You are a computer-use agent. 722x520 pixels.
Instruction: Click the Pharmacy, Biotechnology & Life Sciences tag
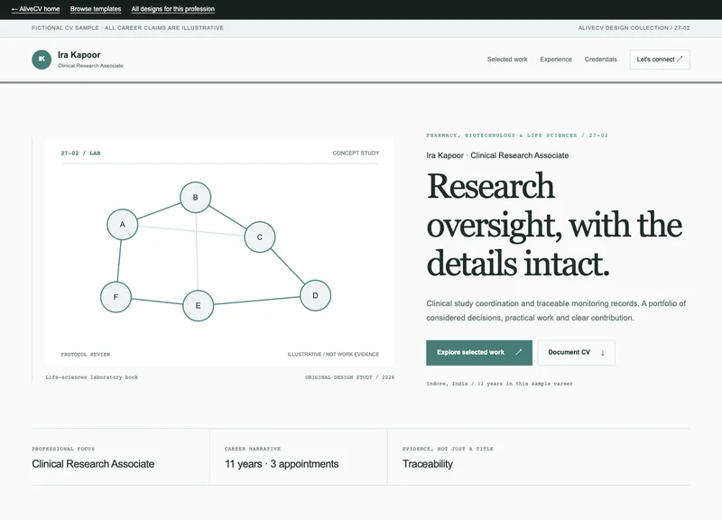[517, 135]
